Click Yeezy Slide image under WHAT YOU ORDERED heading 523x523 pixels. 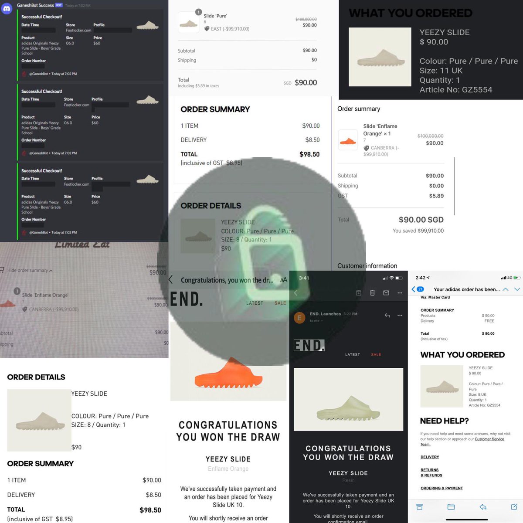pos(380,57)
